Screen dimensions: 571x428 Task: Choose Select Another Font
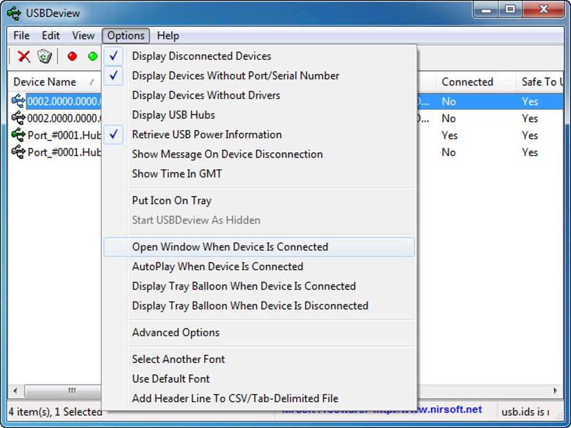(x=259, y=360)
